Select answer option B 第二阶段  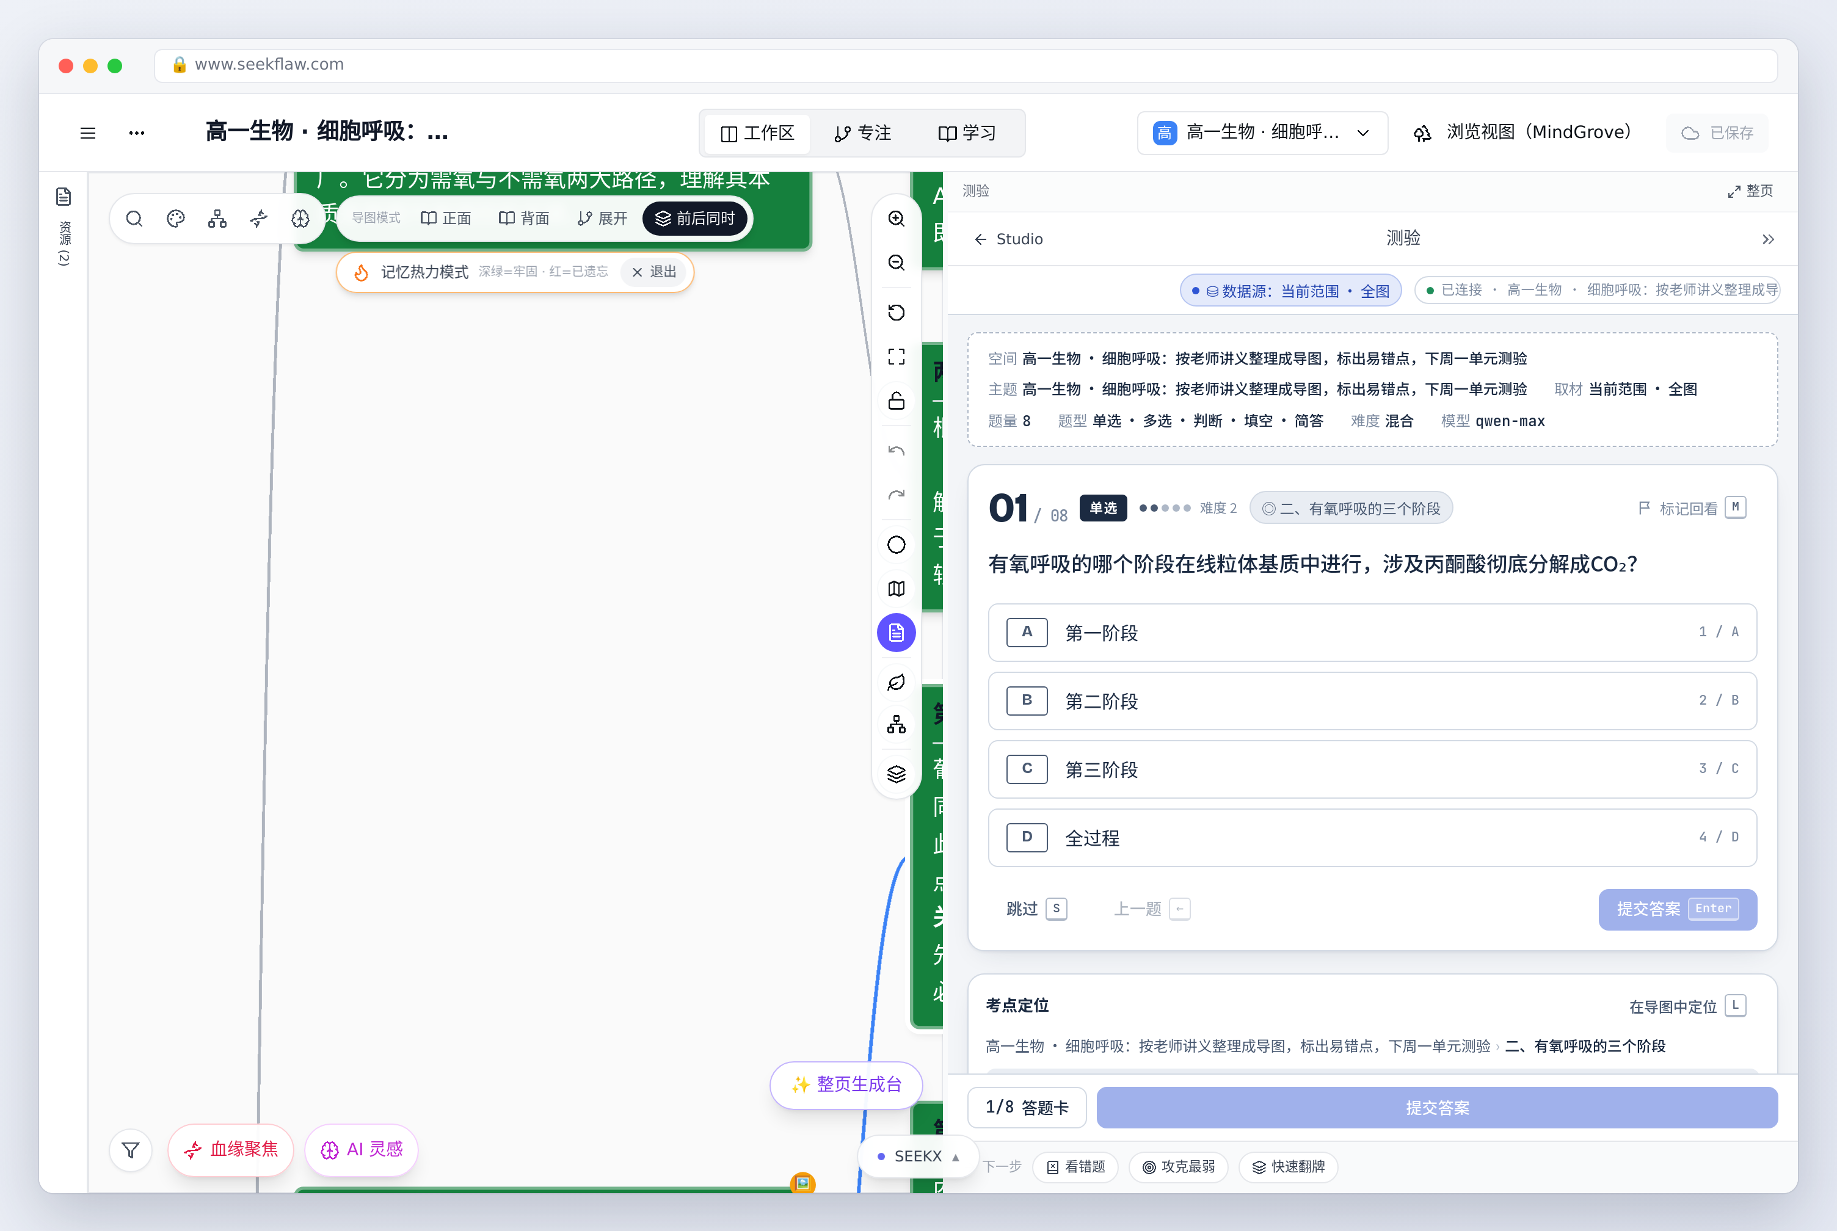pyautogui.click(x=1372, y=700)
